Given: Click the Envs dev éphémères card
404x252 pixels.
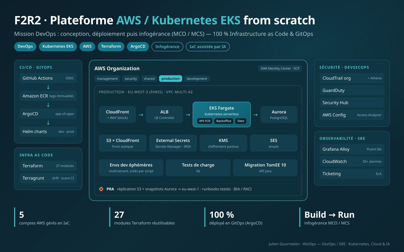Looking at the screenshot, I should click(131, 168).
